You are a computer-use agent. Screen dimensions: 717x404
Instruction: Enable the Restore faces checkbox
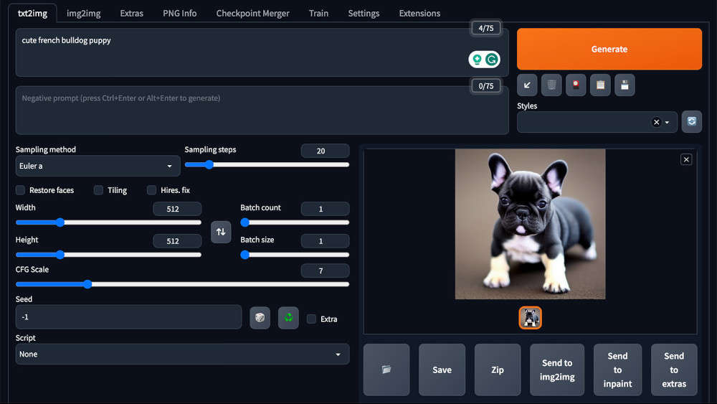coord(21,190)
